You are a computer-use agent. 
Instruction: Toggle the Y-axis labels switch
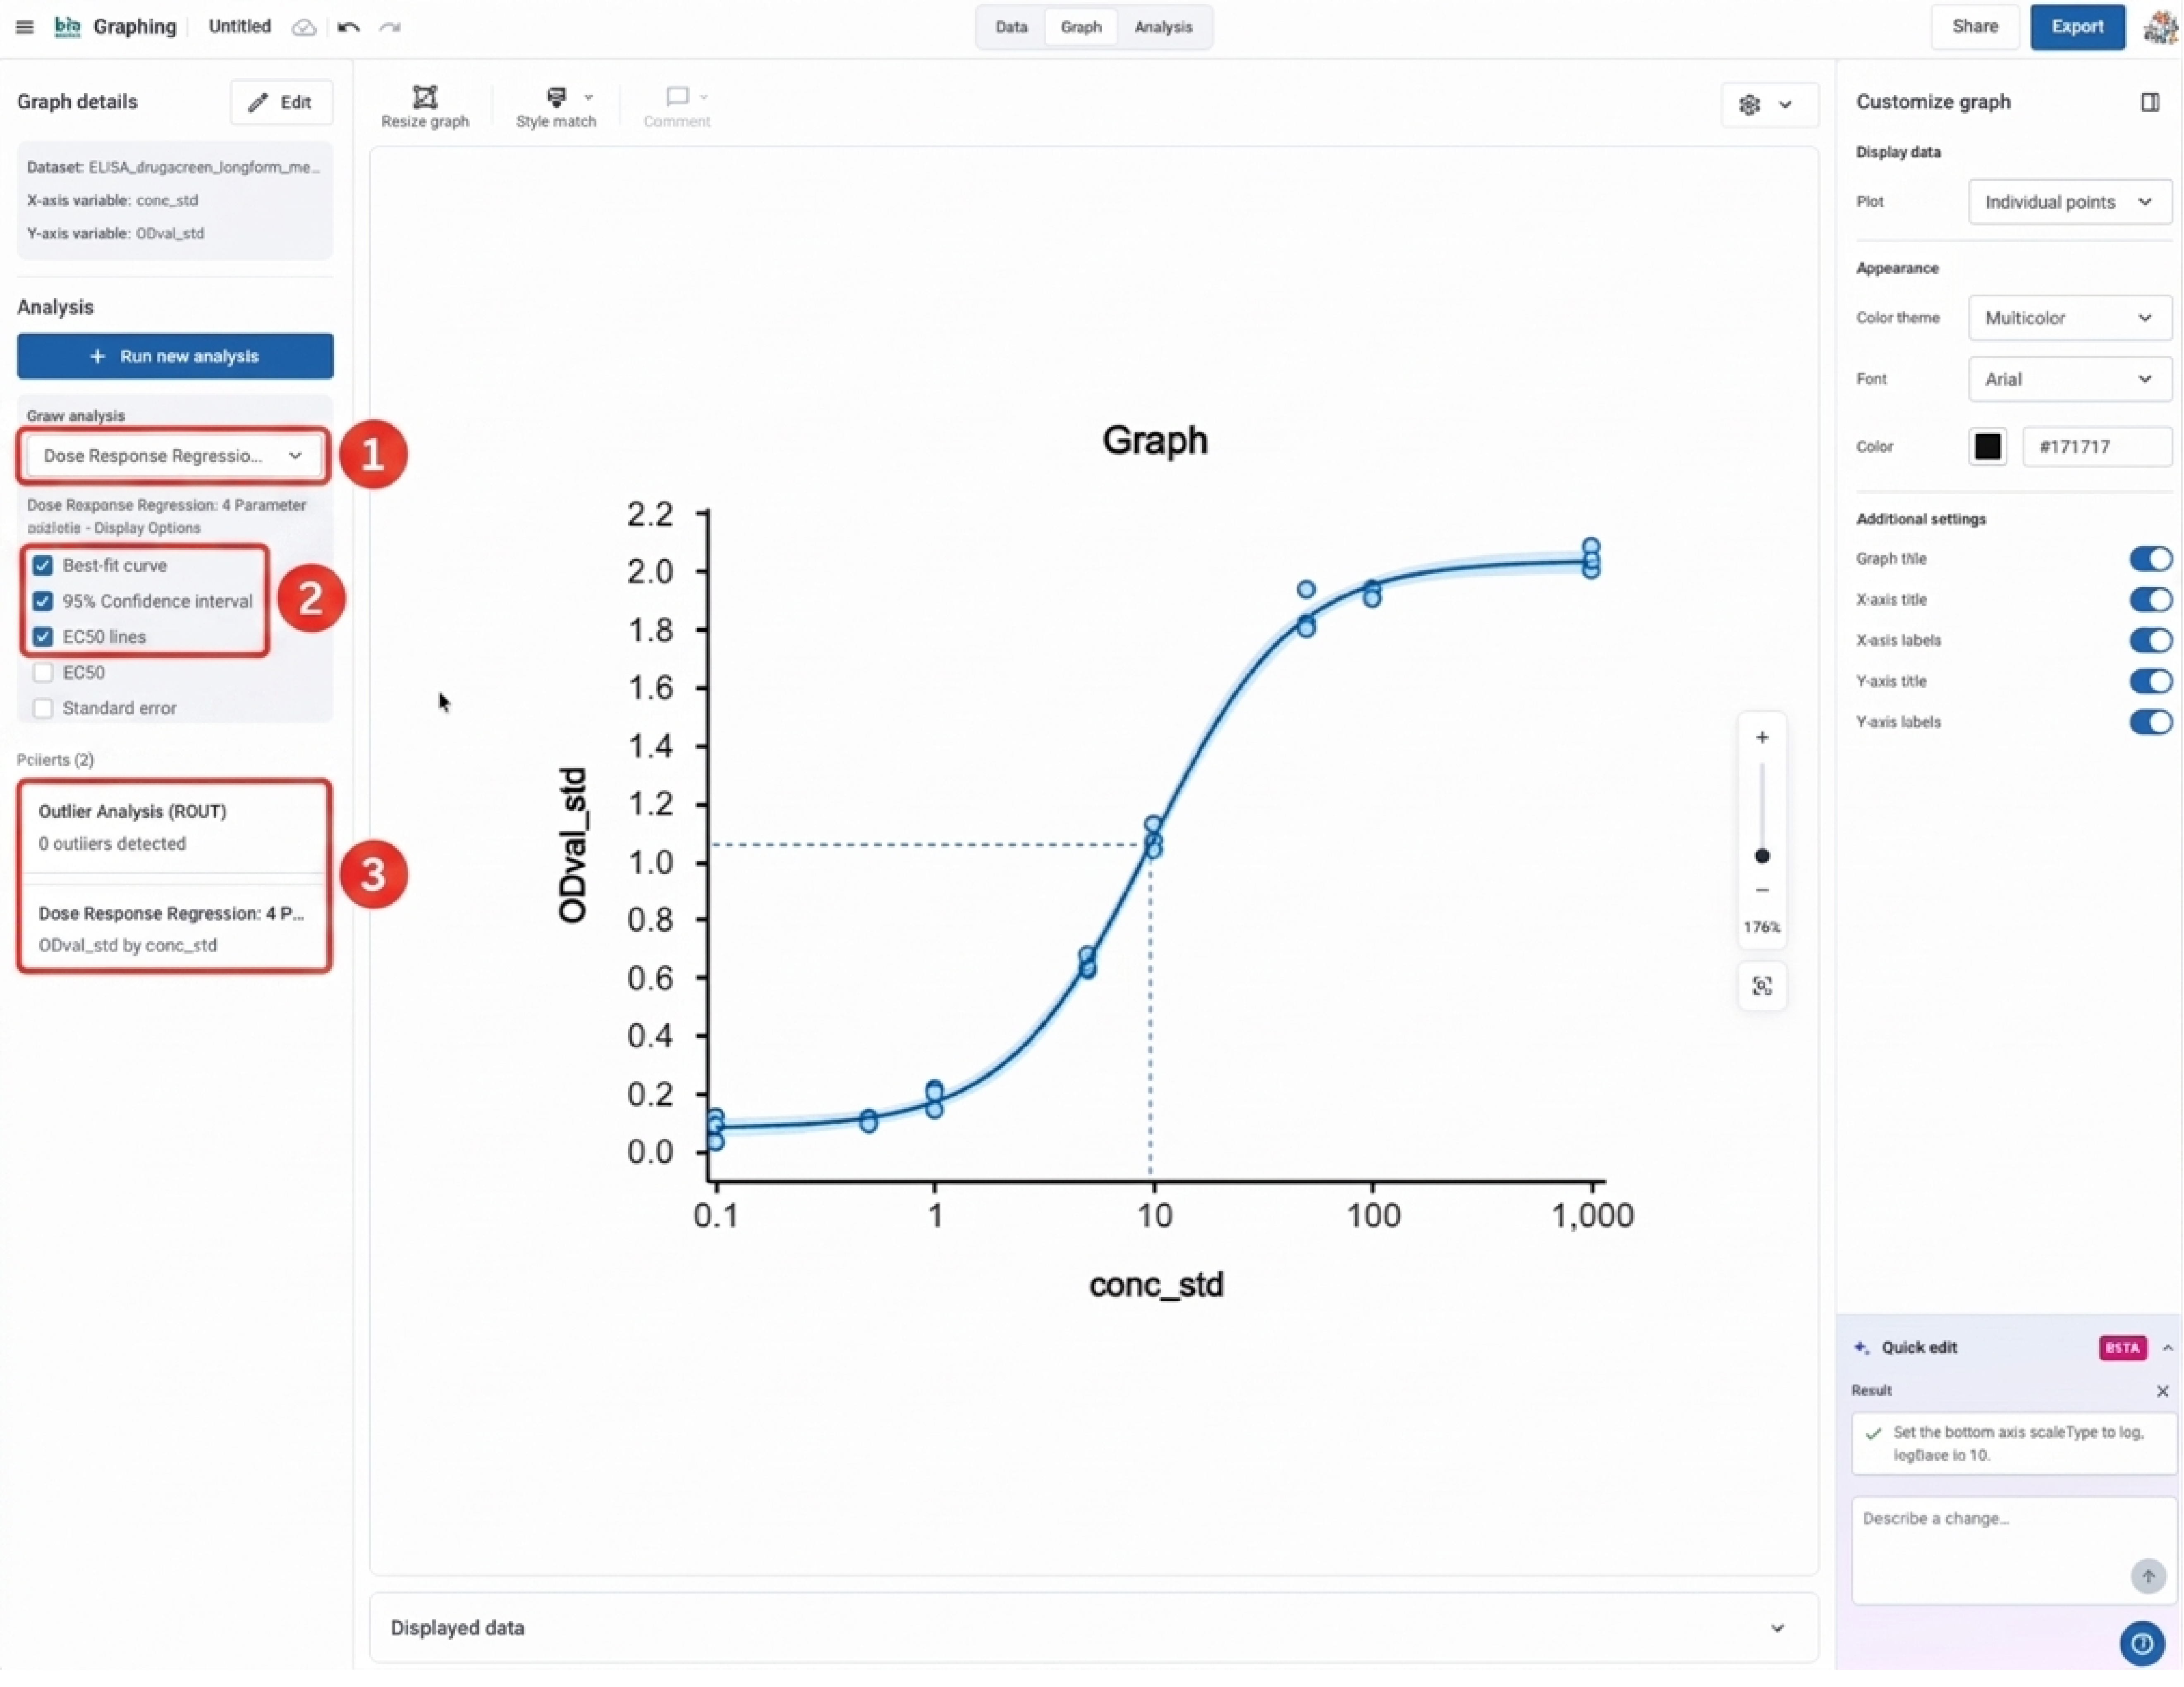(x=2151, y=722)
